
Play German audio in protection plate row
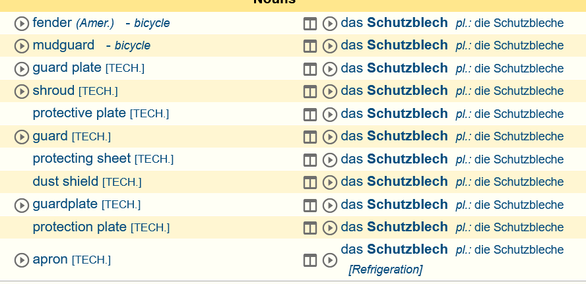[x=330, y=227]
